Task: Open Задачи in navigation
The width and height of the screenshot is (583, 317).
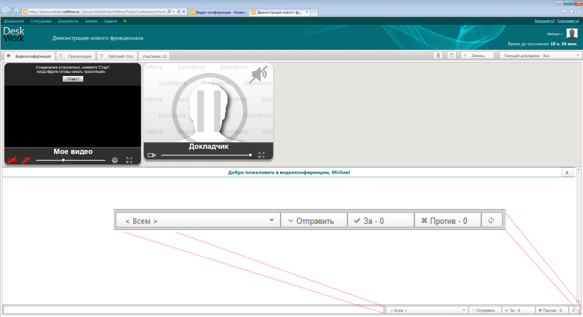Action: tap(111, 21)
